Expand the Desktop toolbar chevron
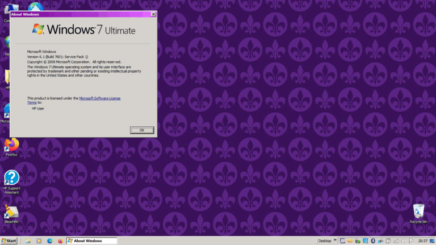436x245 pixels. point(335,240)
